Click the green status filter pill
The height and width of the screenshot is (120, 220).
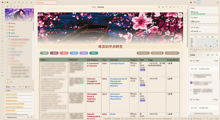point(44,53)
